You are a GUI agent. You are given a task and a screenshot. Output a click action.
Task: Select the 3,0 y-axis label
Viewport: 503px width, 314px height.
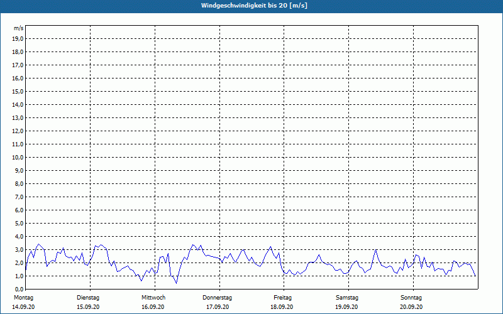[x=19, y=249]
